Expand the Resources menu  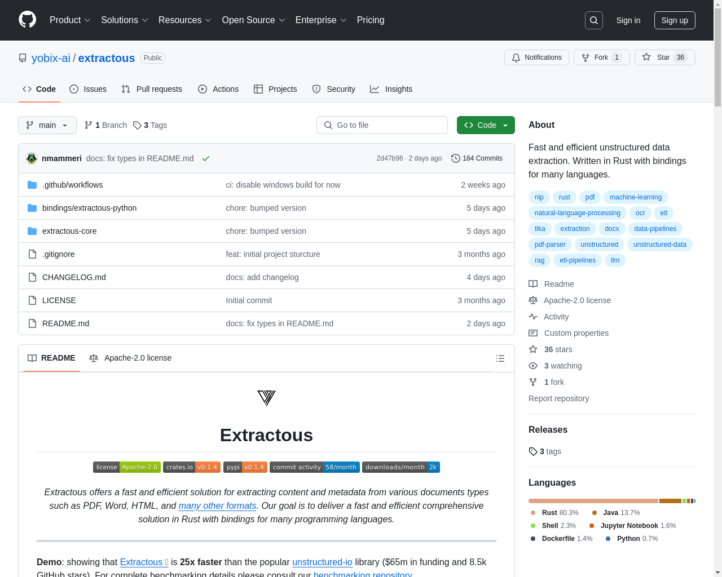[x=185, y=20]
